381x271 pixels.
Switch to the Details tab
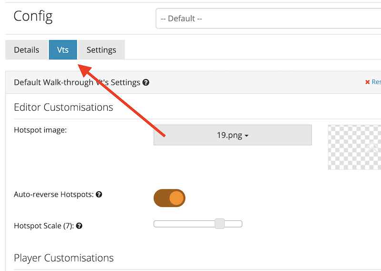pyautogui.click(x=27, y=50)
